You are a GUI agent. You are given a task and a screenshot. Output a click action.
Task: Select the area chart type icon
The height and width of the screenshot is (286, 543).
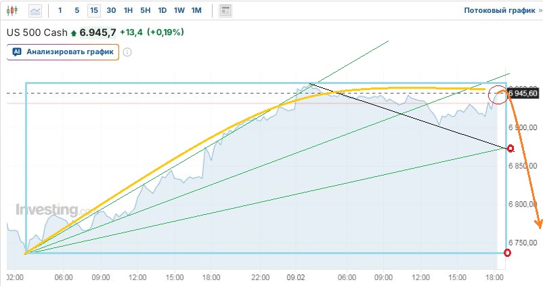35,11
